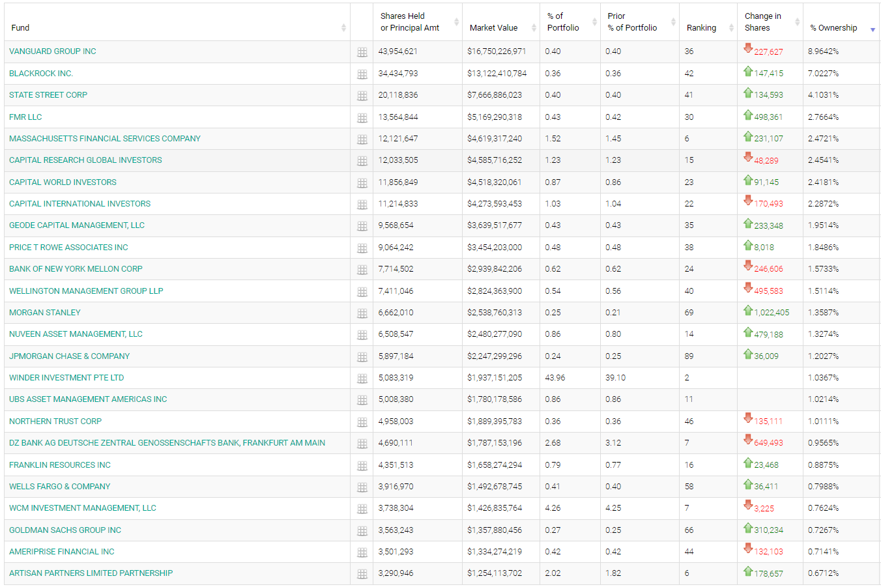Sort by % of Portfolio column arrows
The width and height of the screenshot is (881, 587).
[x=594, y=22]
